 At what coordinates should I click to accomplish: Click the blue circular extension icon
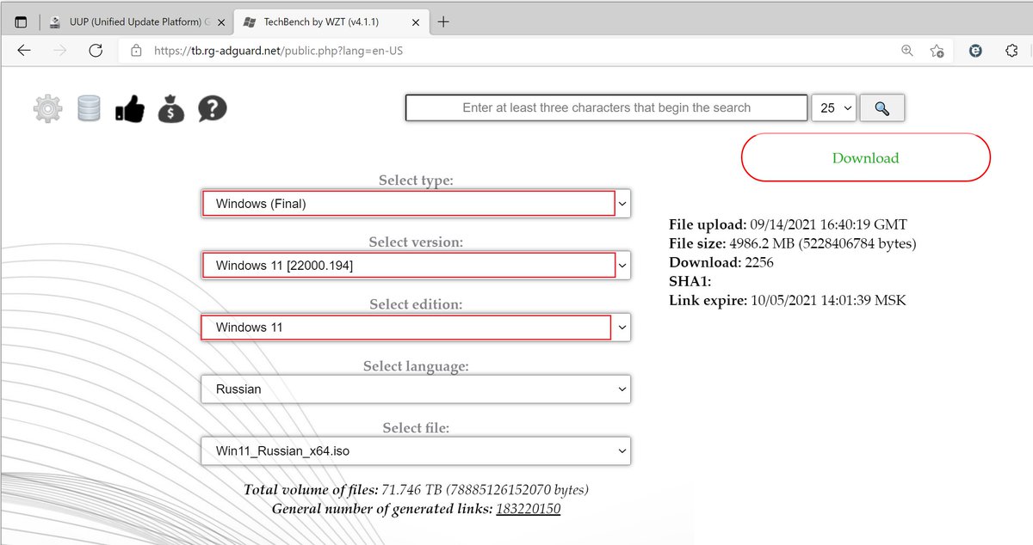[975, 51]
